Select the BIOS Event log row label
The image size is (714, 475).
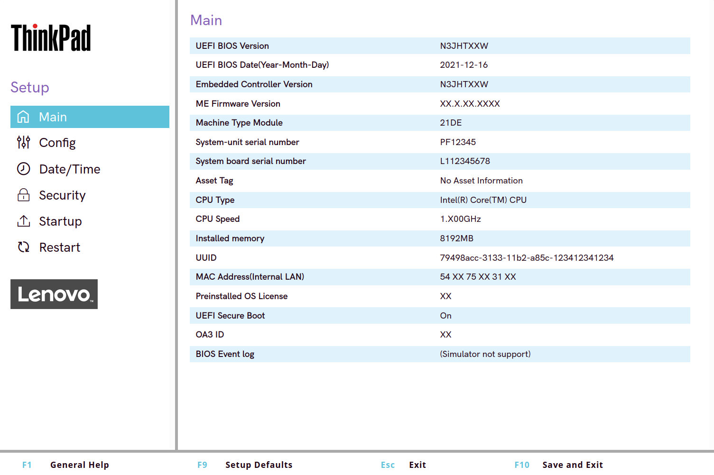click(x=225, y=354)
